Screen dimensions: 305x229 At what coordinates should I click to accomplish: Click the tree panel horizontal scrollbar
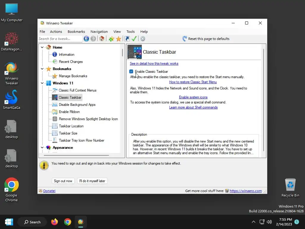pyautogui.click(x=76, y=155)
